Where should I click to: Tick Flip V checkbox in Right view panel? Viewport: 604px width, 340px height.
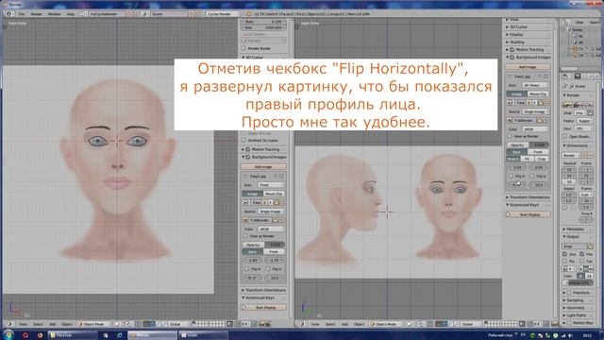532,176
